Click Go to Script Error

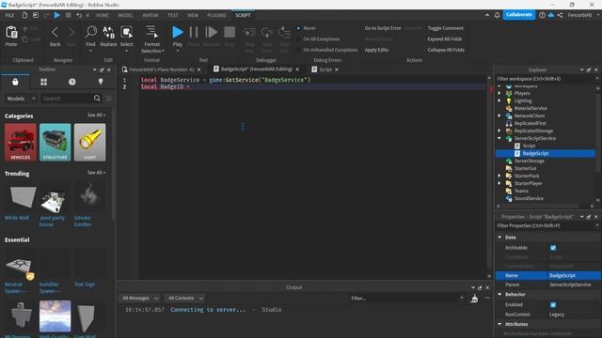383,28
